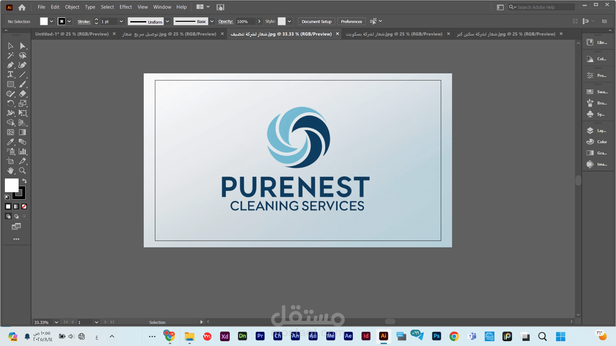The height and width of the screenshot is (346, 616).
Task: Open graphic Style dropdown
Action: pyautogui.click(x=289, y=21)
